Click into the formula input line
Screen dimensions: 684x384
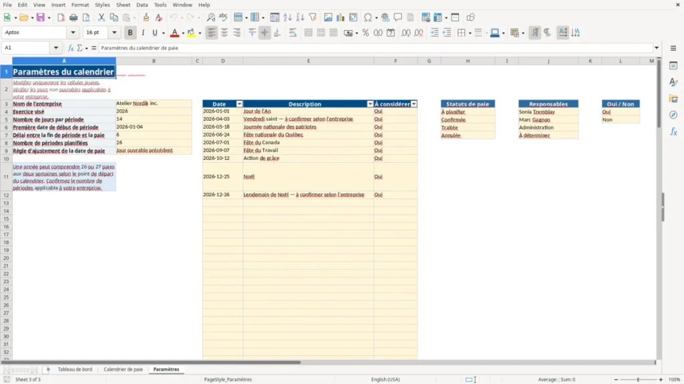(x=375, y=48)
